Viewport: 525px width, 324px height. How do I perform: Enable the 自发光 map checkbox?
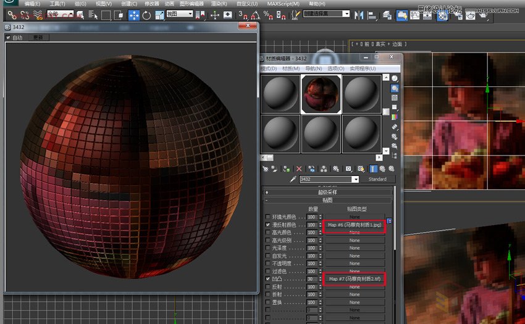point(267,255)
